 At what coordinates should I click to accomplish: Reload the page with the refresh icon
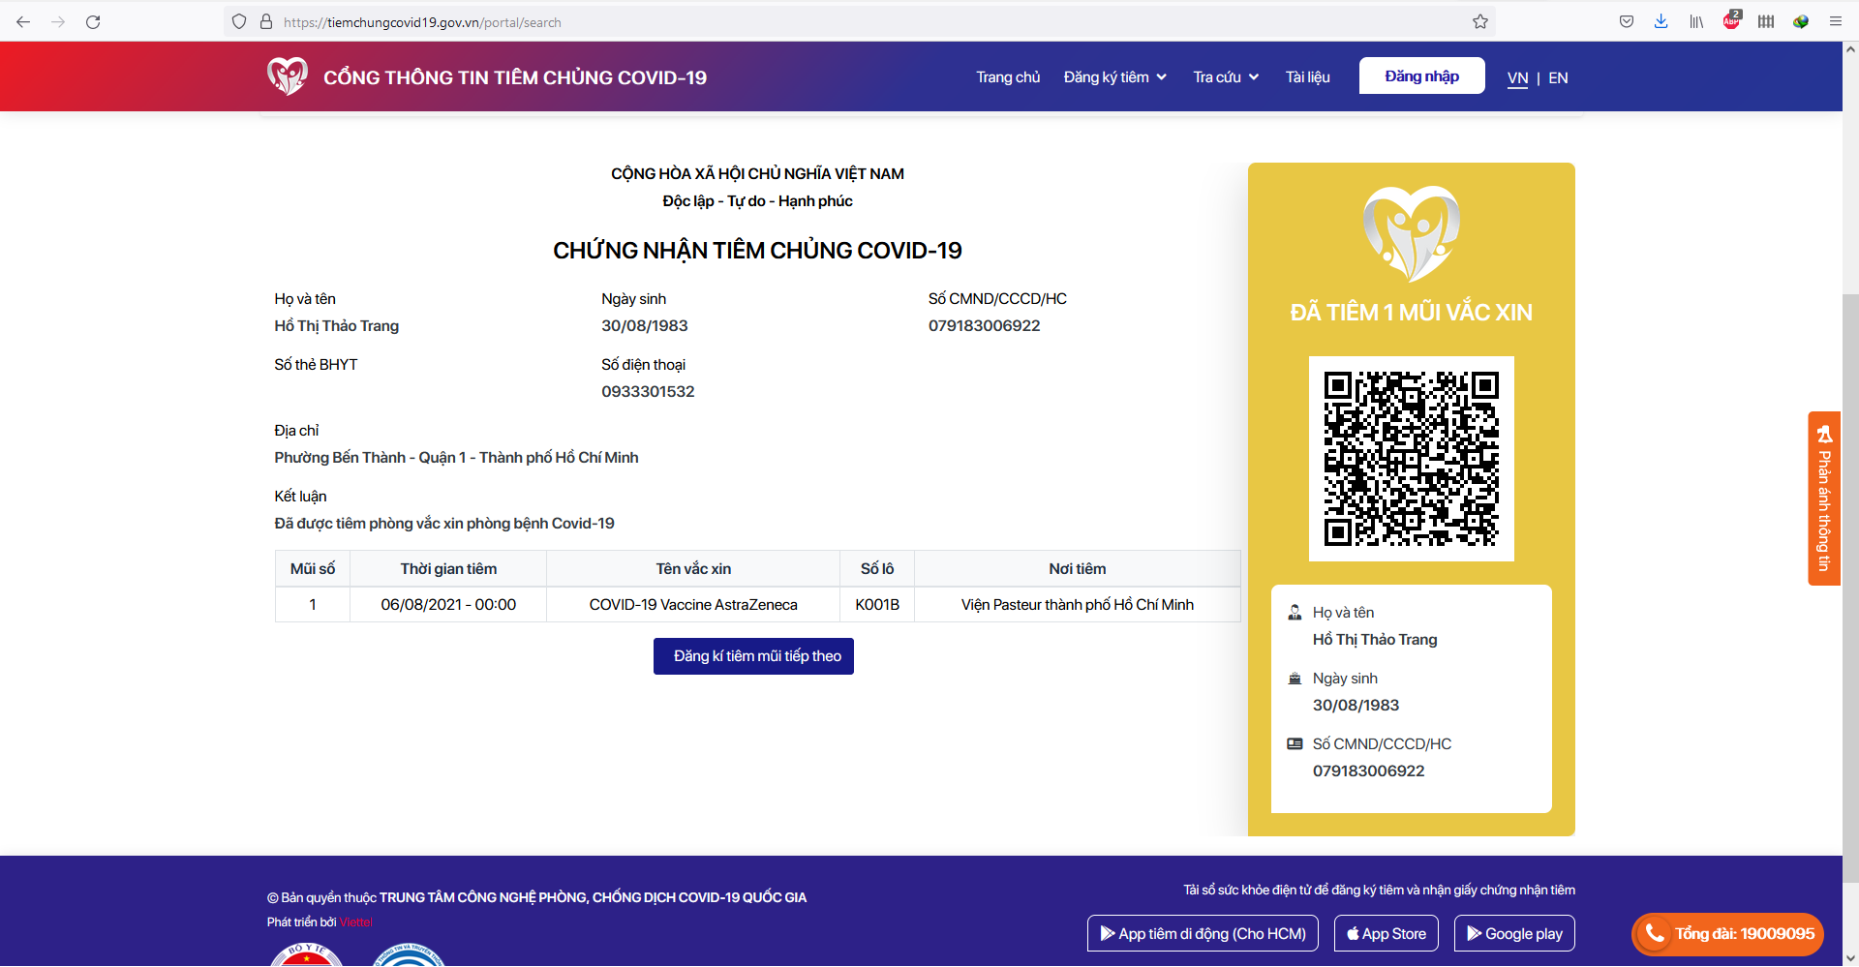(93, 21)
